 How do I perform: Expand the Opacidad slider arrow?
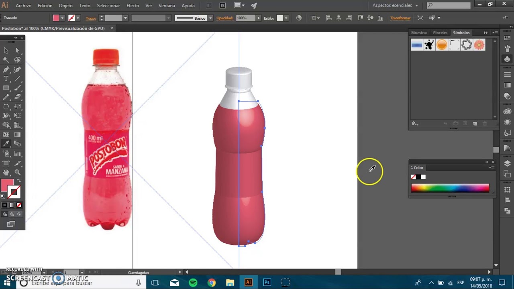(x=259, y=18)
